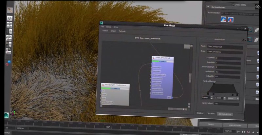Click the upper feather icon in right panel

[x=256, y=30]
